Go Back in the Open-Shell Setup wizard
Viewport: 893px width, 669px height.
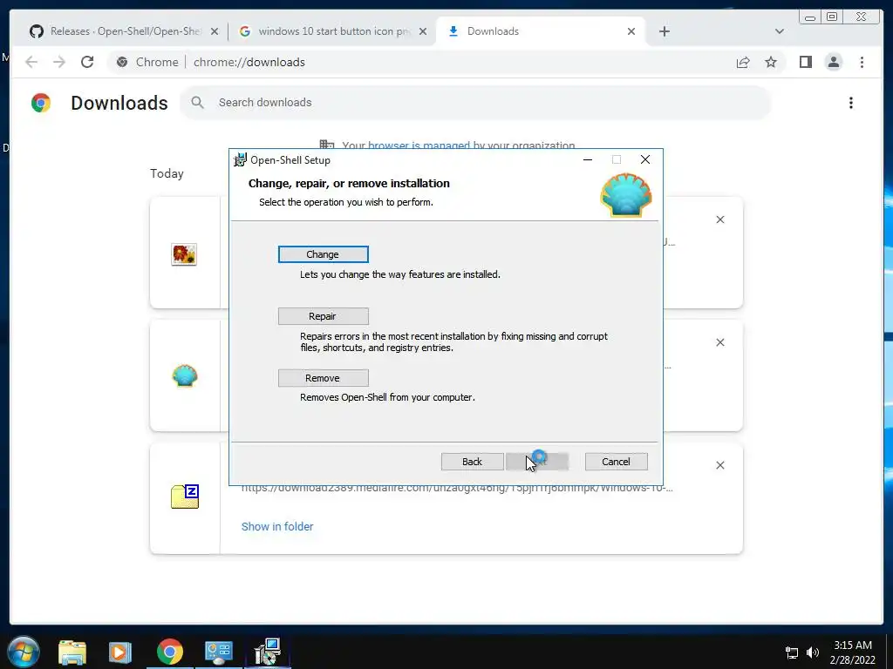click(x=472, y=462)
